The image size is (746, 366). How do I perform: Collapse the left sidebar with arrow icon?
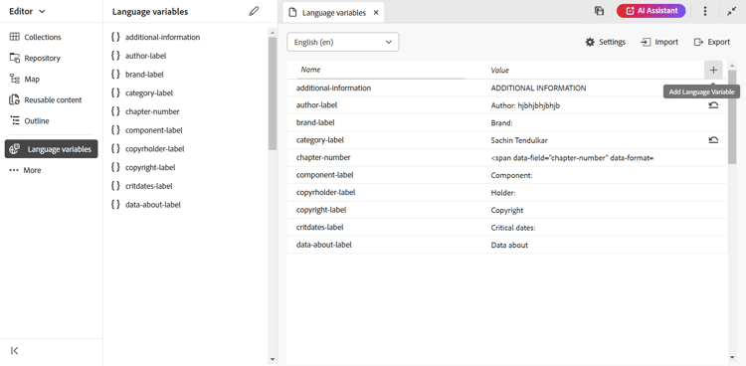pyautogui.click(x=14, y=351)
